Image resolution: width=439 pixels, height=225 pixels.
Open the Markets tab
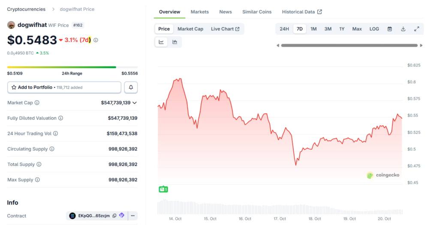[x=200, y=12]
